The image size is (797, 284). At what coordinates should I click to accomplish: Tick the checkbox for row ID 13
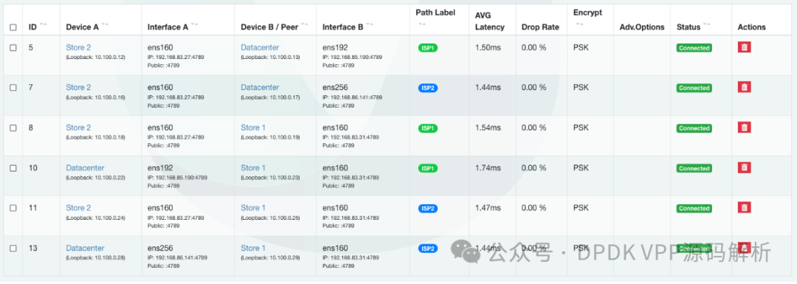tap(13, 249)
